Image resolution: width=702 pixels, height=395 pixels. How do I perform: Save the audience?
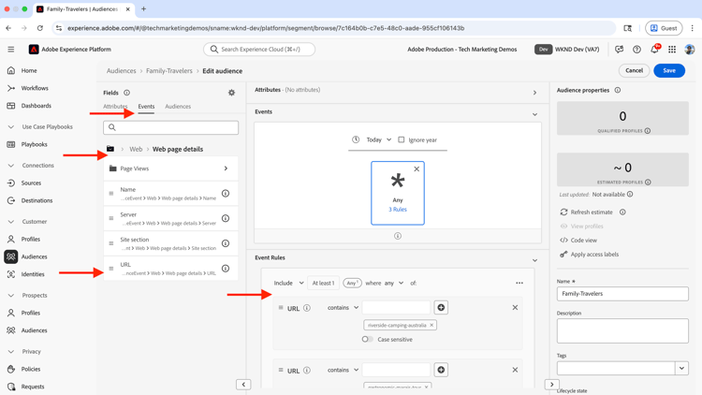click(x=669, y=71)
